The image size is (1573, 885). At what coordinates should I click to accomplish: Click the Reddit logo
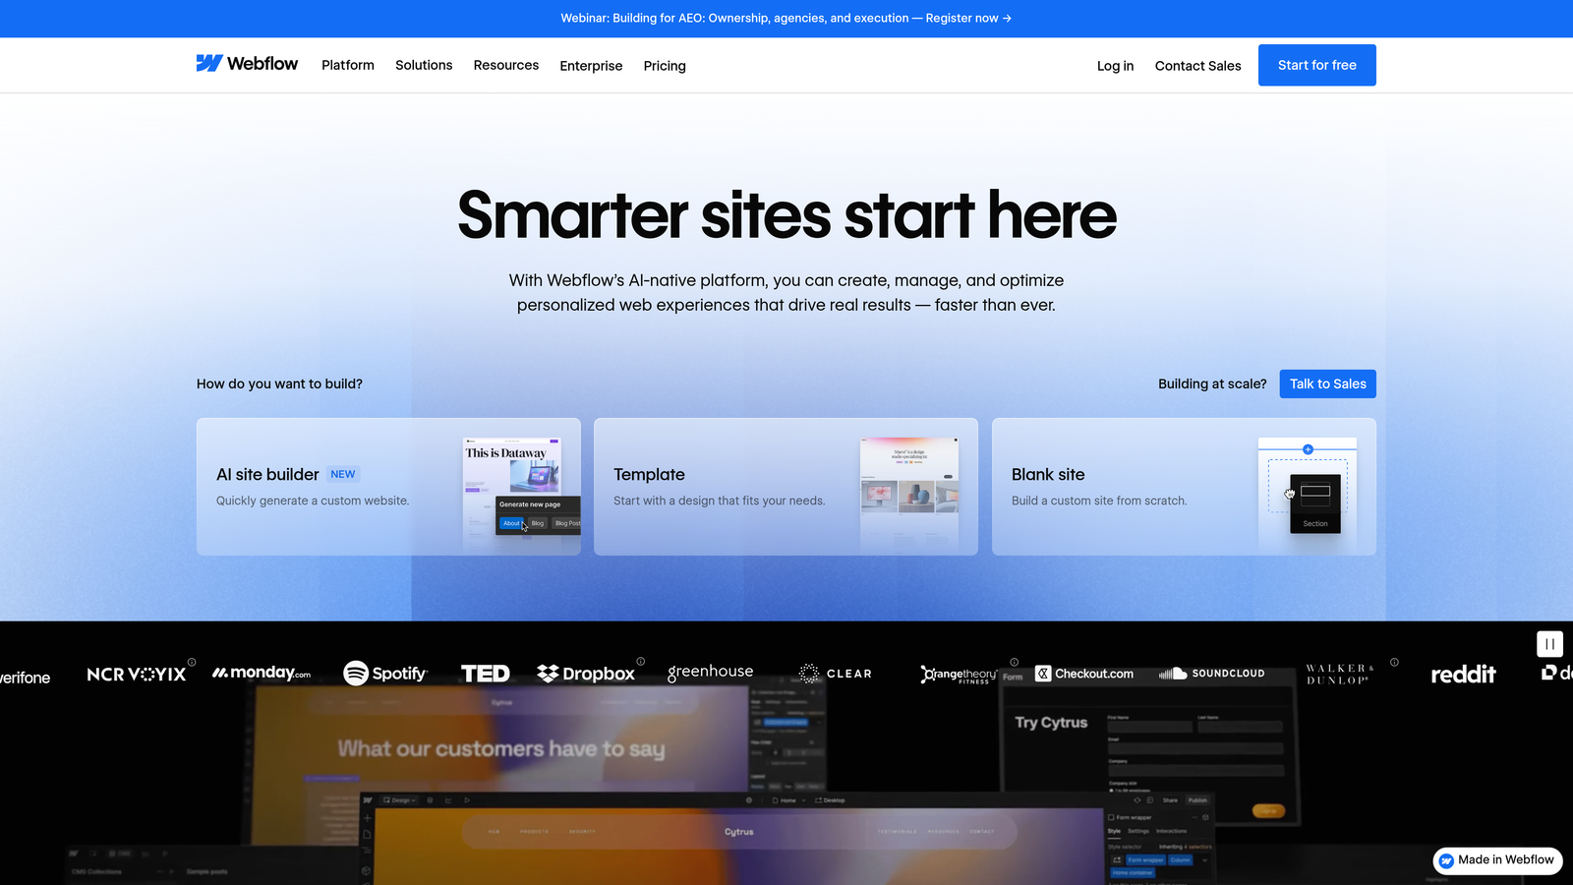[1464, 674]
